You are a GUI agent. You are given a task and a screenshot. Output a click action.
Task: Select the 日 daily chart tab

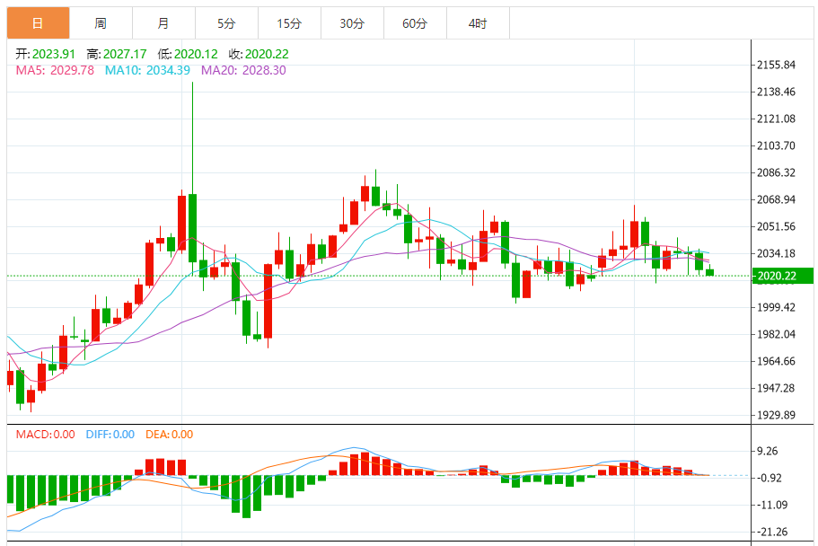click(x=38, y=23)
